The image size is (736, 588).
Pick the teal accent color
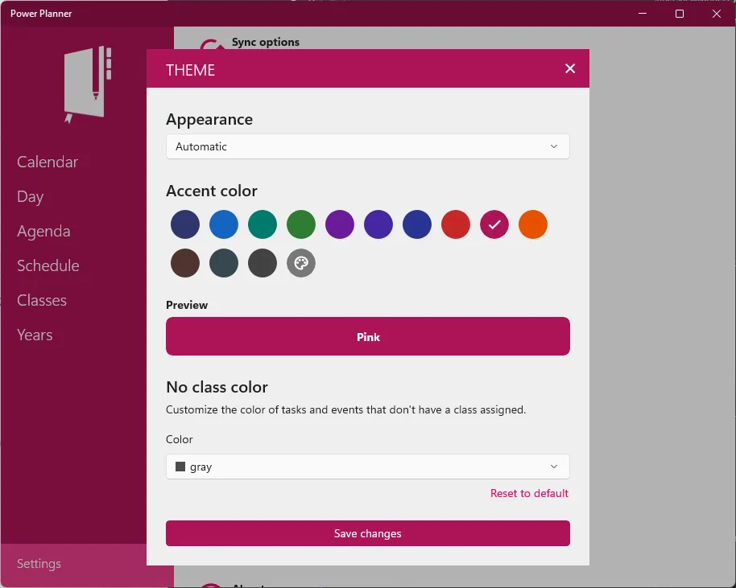point(263,224)
